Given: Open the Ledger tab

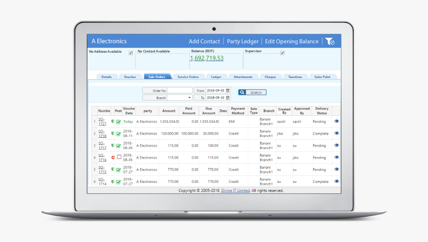Looking at the screenshot, I should [x=216, y=77].
